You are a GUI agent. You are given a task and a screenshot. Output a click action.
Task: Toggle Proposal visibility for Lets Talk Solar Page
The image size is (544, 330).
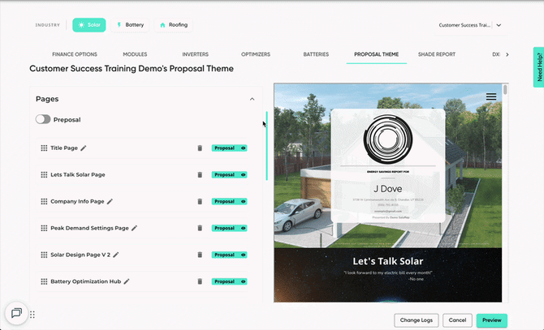pos(229,175)
